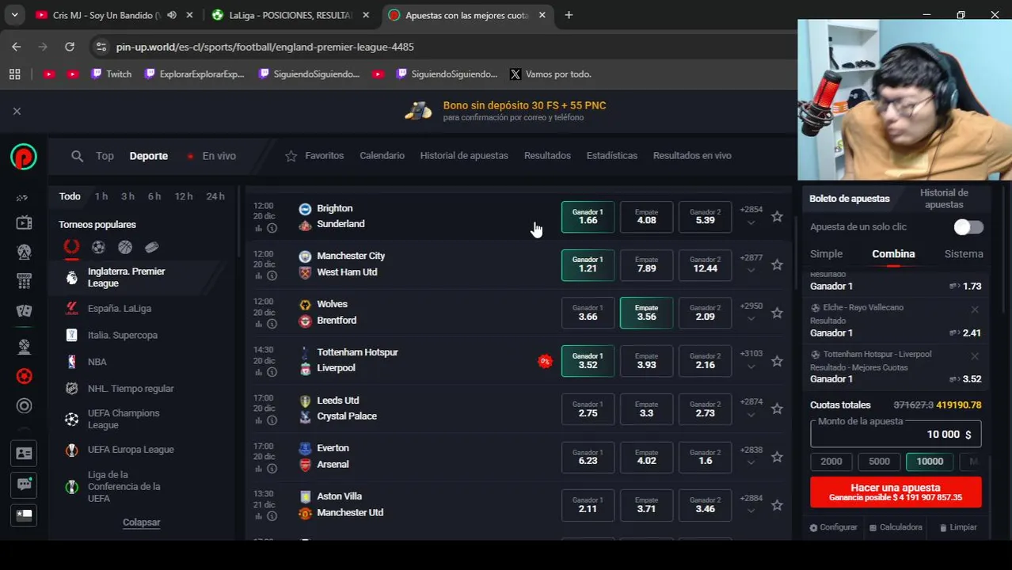Favorite the Leeds vs Crystal Palace star
Screen dimensions: 1012x570
[777, 408]
